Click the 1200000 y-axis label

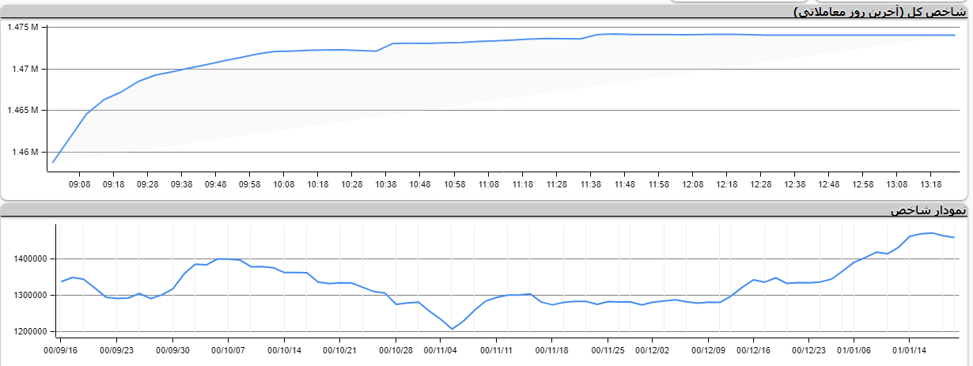click(28, 331)
